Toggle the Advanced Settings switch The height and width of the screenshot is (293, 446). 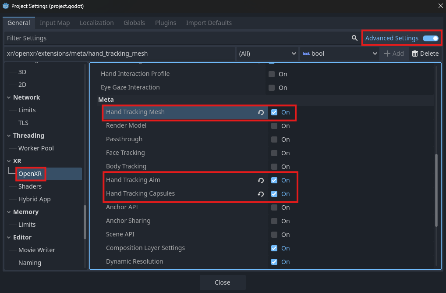(430, 38)
